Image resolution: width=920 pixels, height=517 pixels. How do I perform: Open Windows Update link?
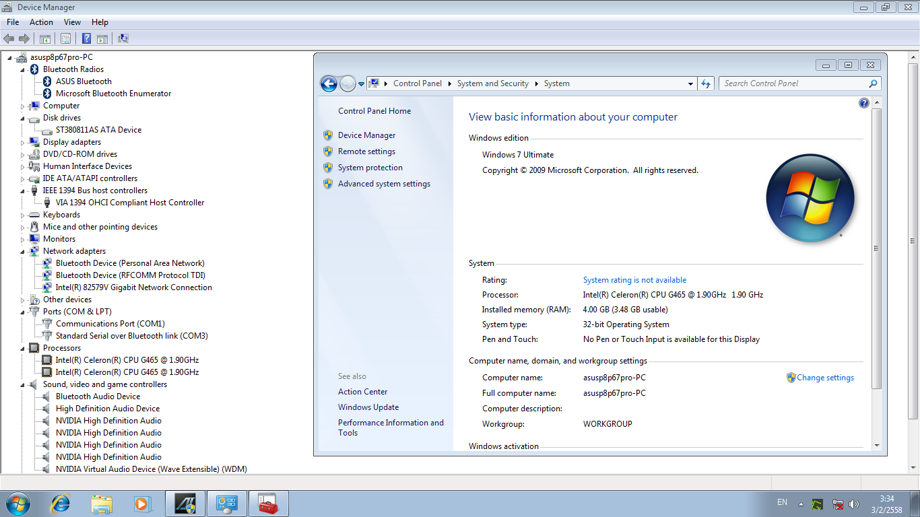368,407
